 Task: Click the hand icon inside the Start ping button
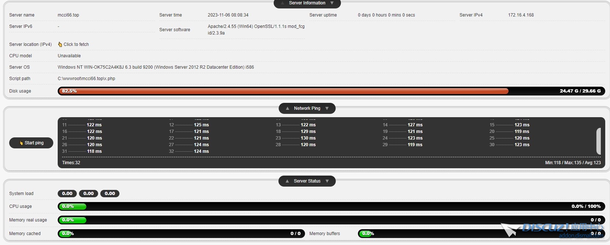coord(21,143)
